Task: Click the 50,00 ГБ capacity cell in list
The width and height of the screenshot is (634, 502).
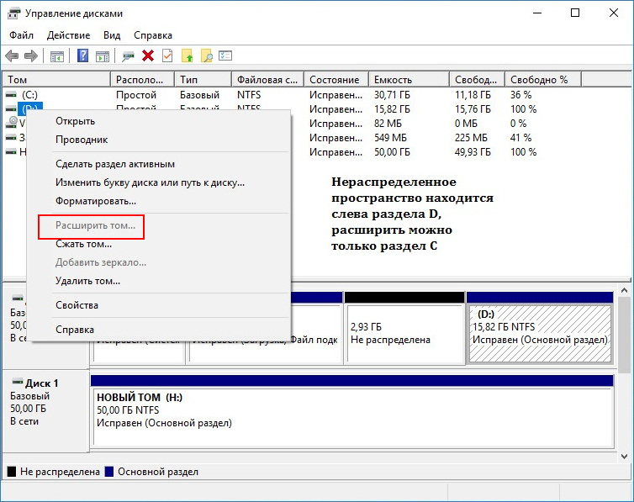Action: (x=392, y=152)
